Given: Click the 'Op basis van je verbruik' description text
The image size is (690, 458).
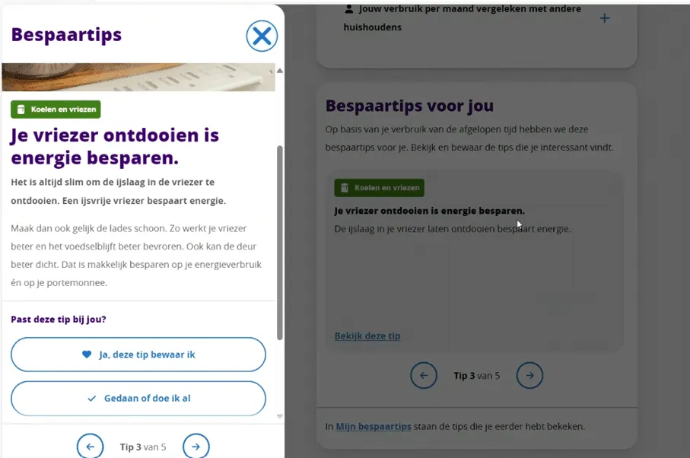Looking at the screenshot, I should pyautogui.click(x=469, y=138).
